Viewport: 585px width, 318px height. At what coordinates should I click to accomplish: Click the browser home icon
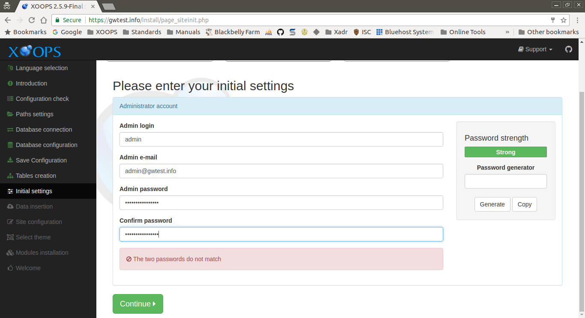coord(43,20)
